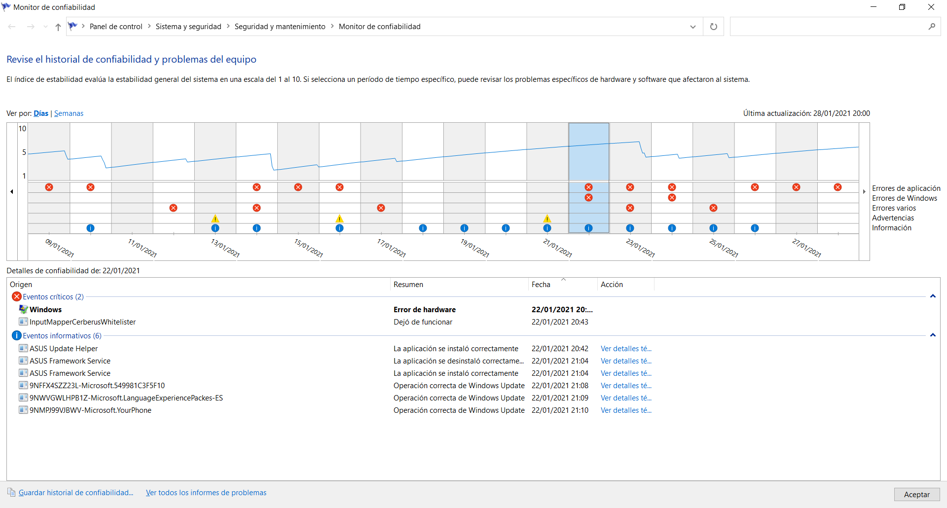This screenshot has height=508, width=947.
Task: Click the critical error icon for 09/01/2021
Action: point(49,187)
